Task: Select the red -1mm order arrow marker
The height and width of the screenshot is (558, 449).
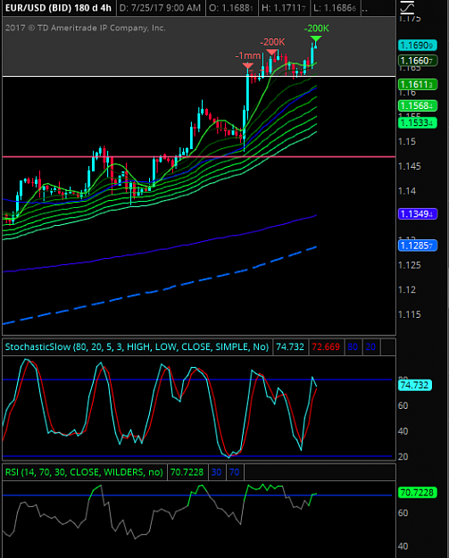Action: click(x=247, y=65)
